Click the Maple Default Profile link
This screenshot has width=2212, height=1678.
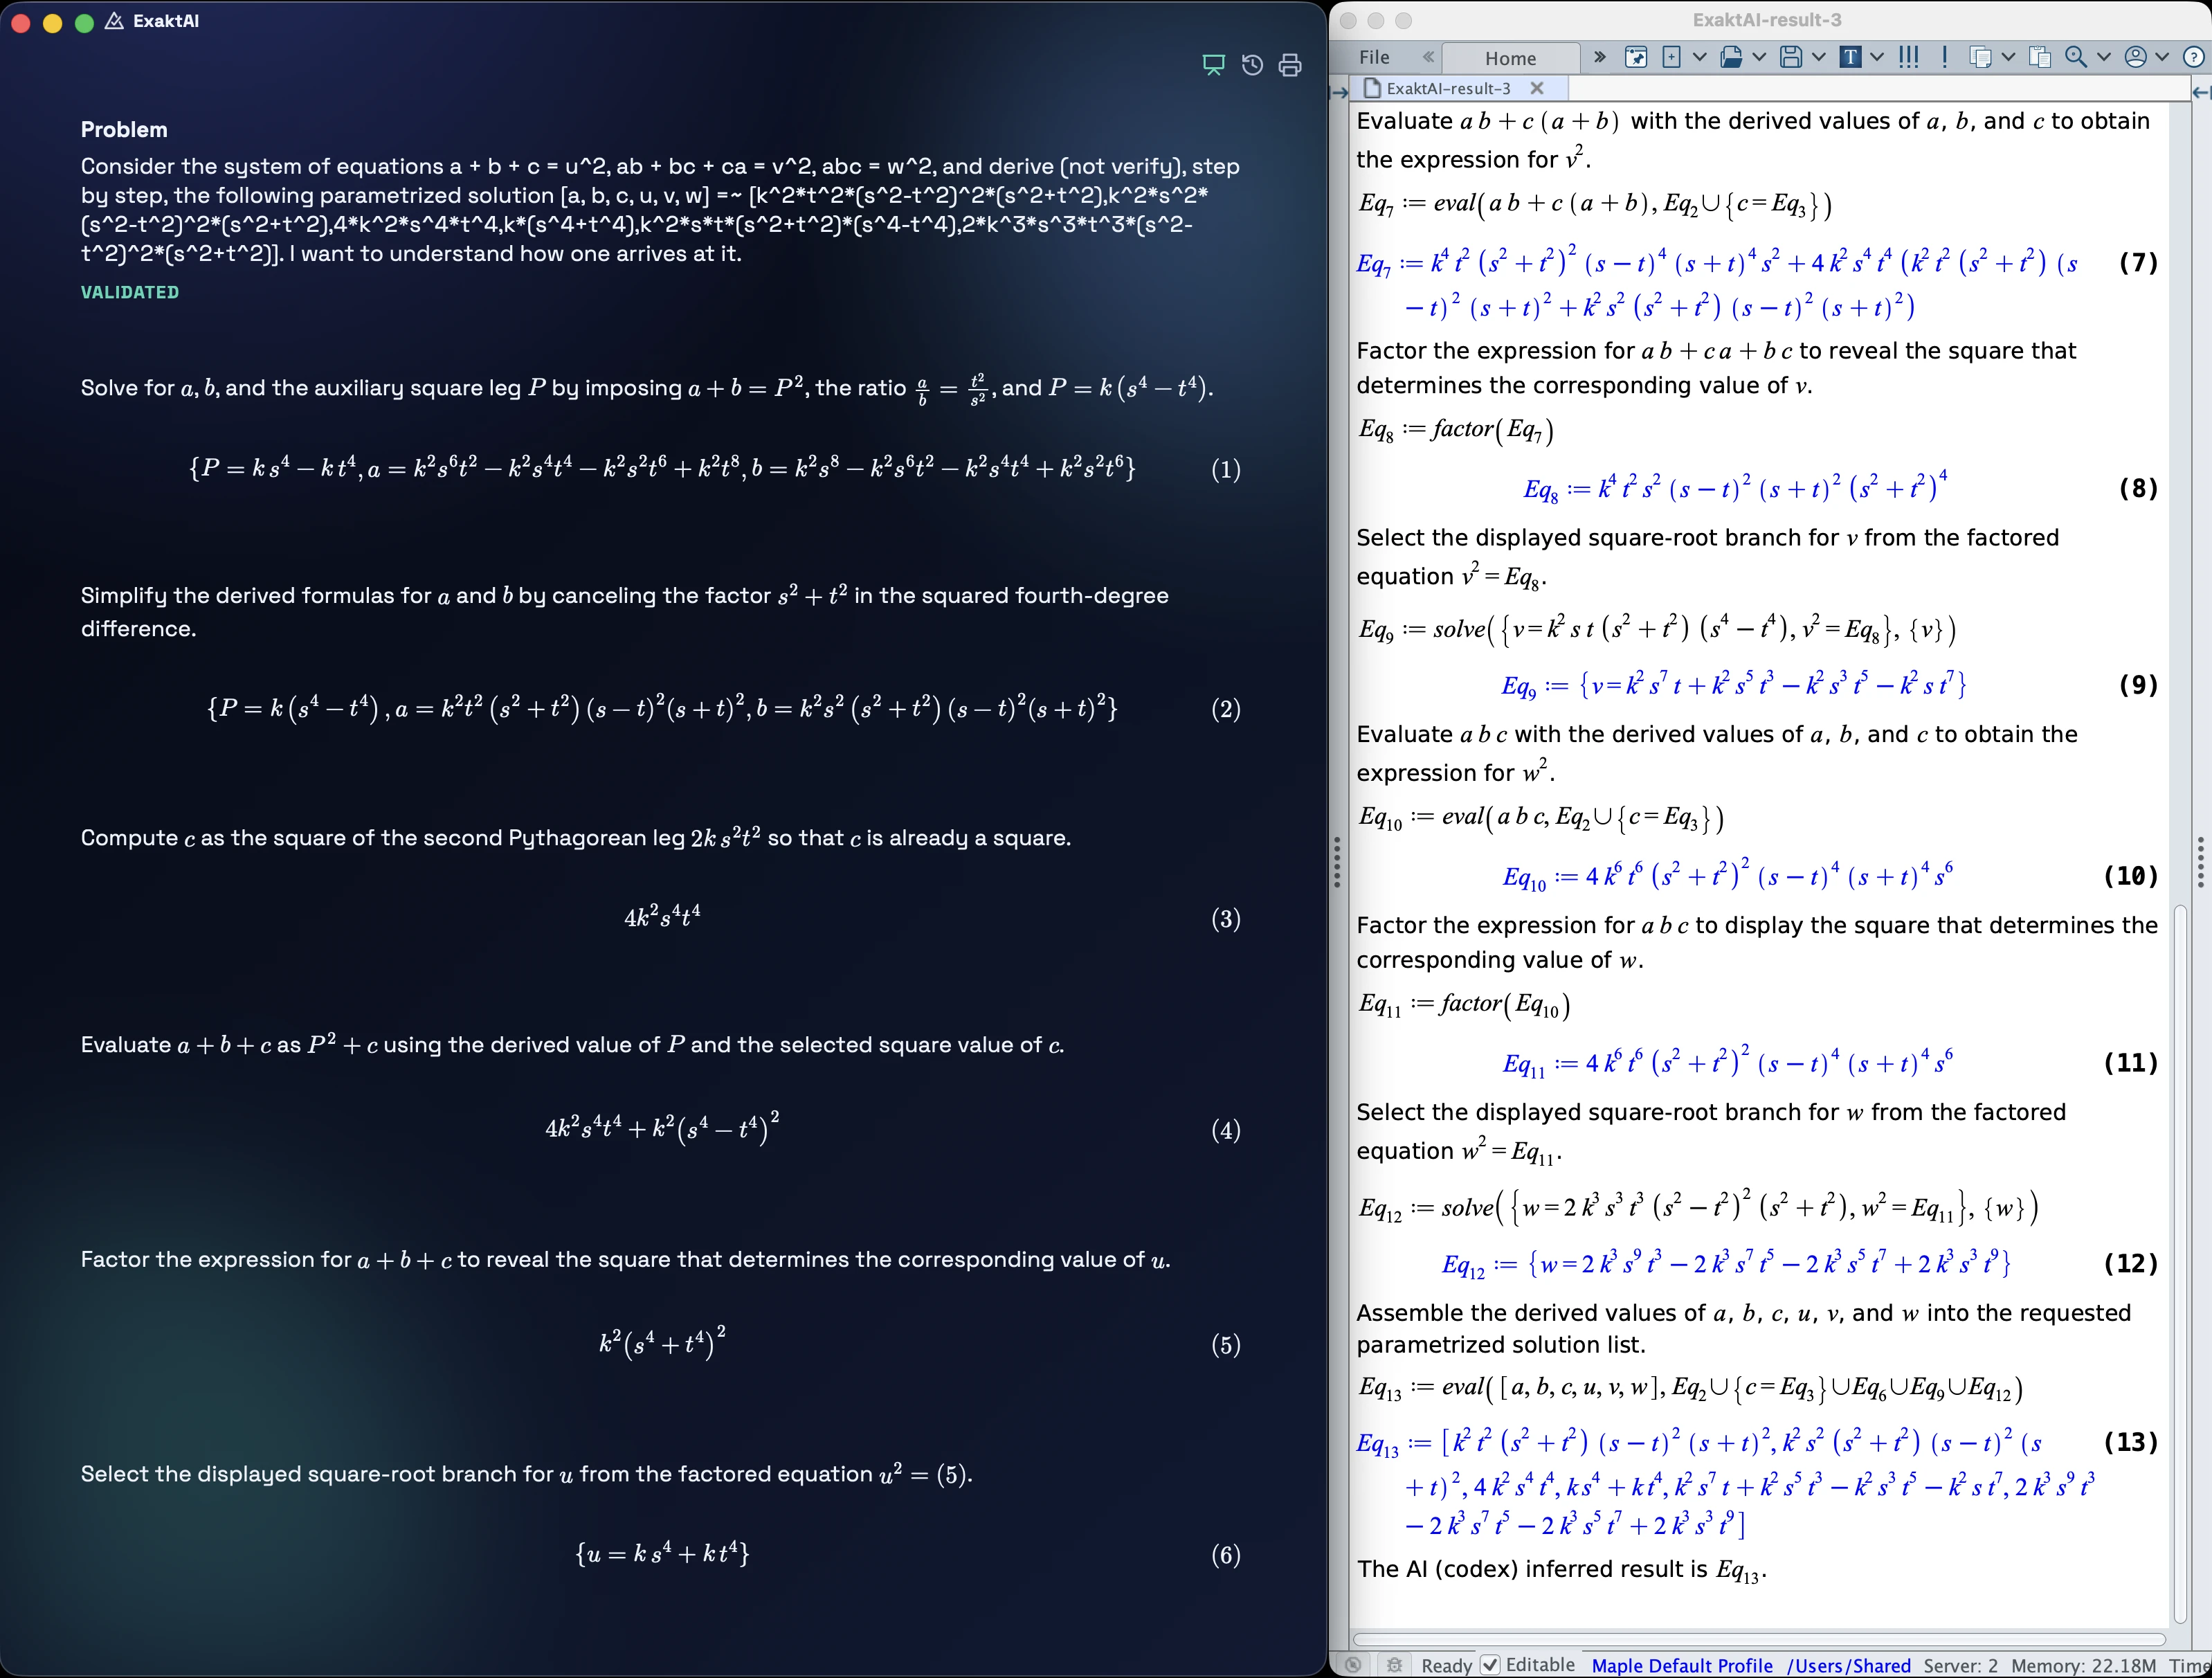click(x=1682, y=1666)
